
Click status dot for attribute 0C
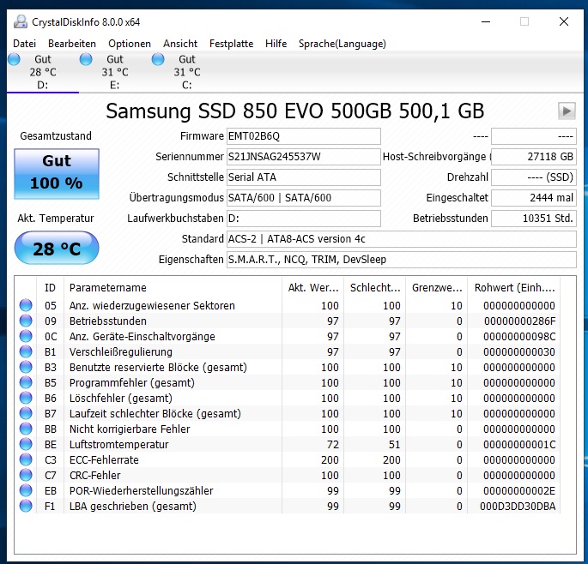[x=26, y=336]
